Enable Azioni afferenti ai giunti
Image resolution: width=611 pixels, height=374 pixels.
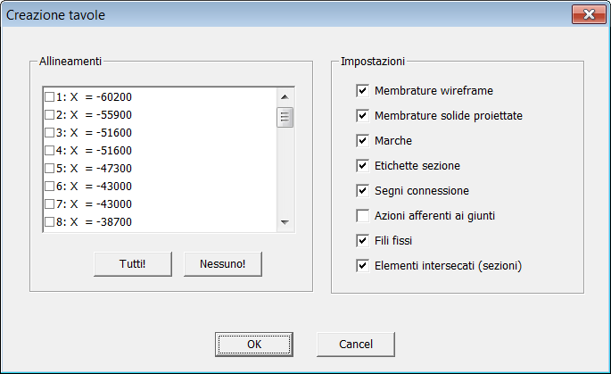[362, 215]
